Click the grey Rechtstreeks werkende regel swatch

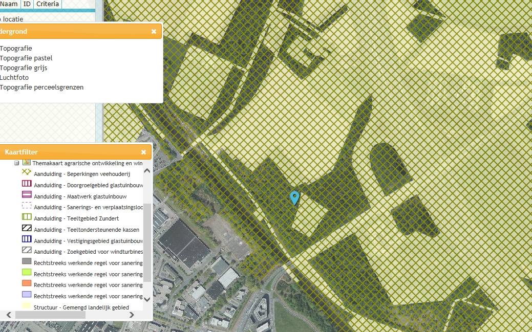pos(27,261)
